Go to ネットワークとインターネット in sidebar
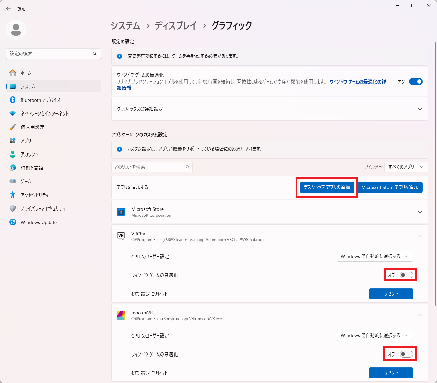Image resolution: width=437 pixels, height=383 pixels. (x=45, y=114)
